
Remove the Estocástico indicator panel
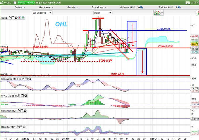tap(30, 79)
